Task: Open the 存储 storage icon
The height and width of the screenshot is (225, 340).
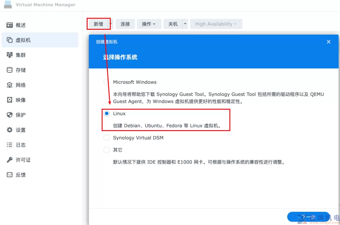Action: pyautogui.click(x=10, y=70)
